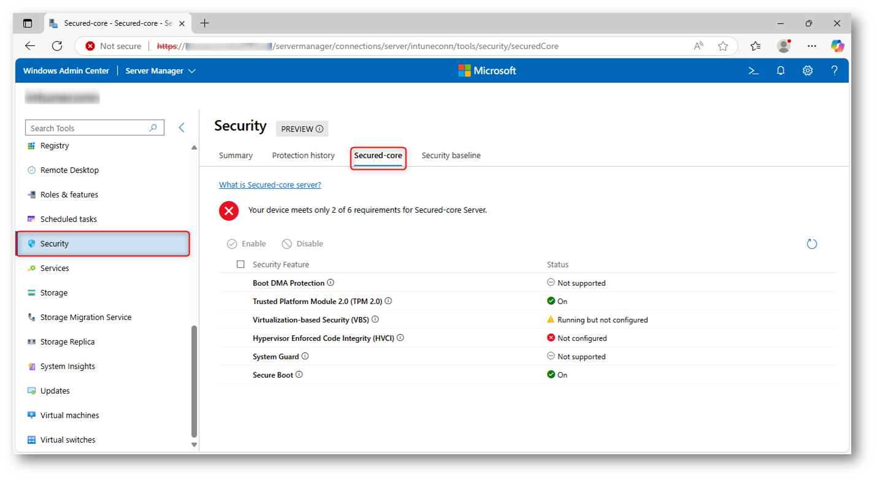Click 'Running but not configured' status
Screen dimensions: 877x480
pos(602,320)
